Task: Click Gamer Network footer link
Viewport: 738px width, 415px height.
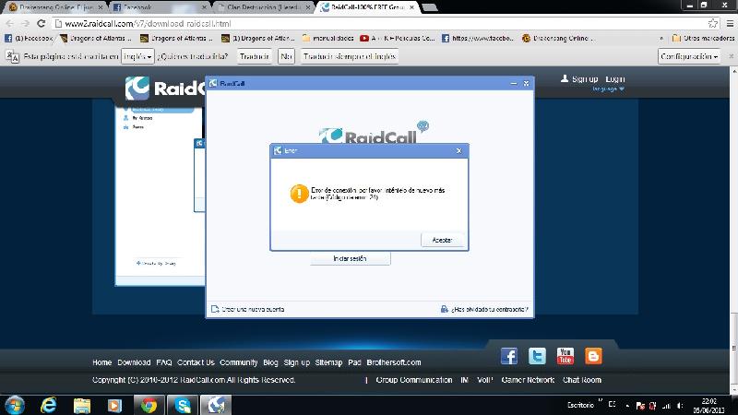Action: point(528,380)
